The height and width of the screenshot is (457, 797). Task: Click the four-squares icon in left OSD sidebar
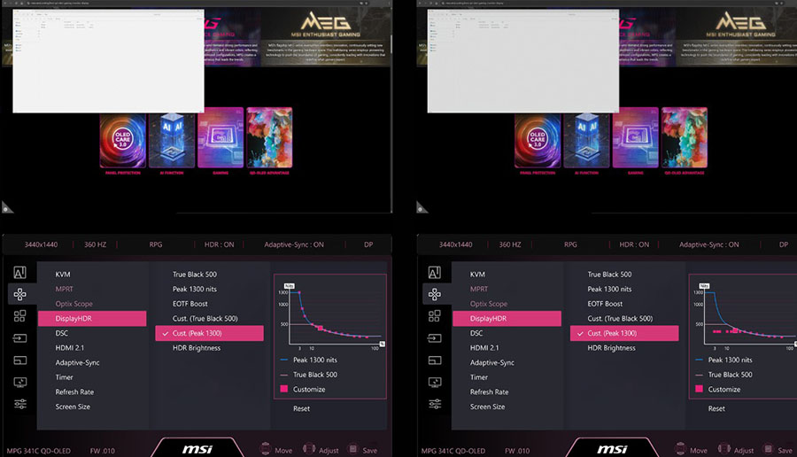click(19, 316)
